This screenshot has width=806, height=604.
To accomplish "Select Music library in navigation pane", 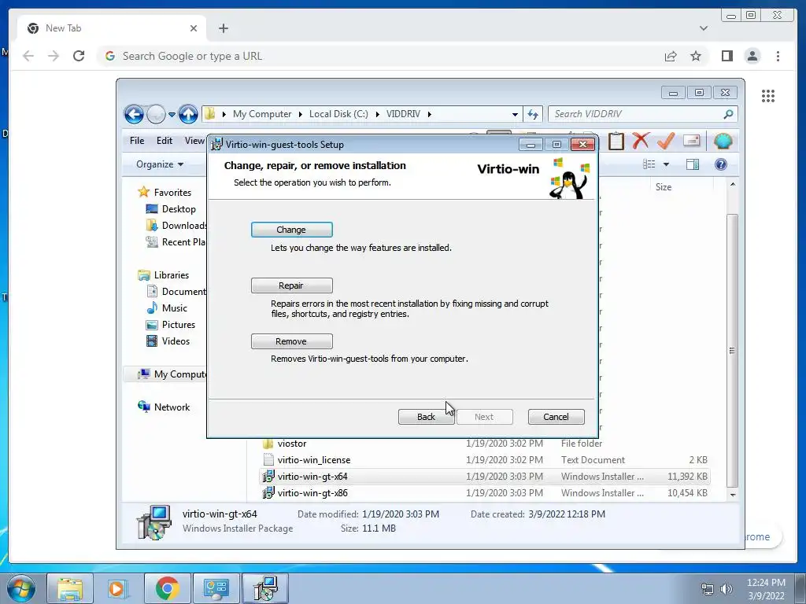I will (167, 308).
